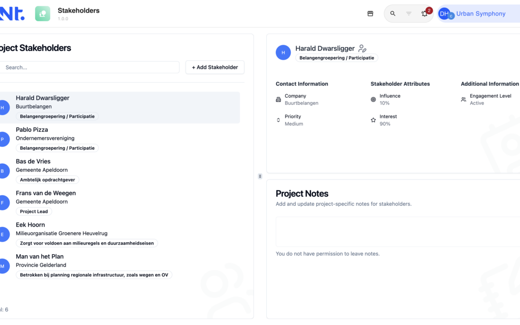Viewport: 520px width, 325px height.
Task: Click Pablo Pizza's Belangengroepering / Participatie tag
Action: click(57, 148)
